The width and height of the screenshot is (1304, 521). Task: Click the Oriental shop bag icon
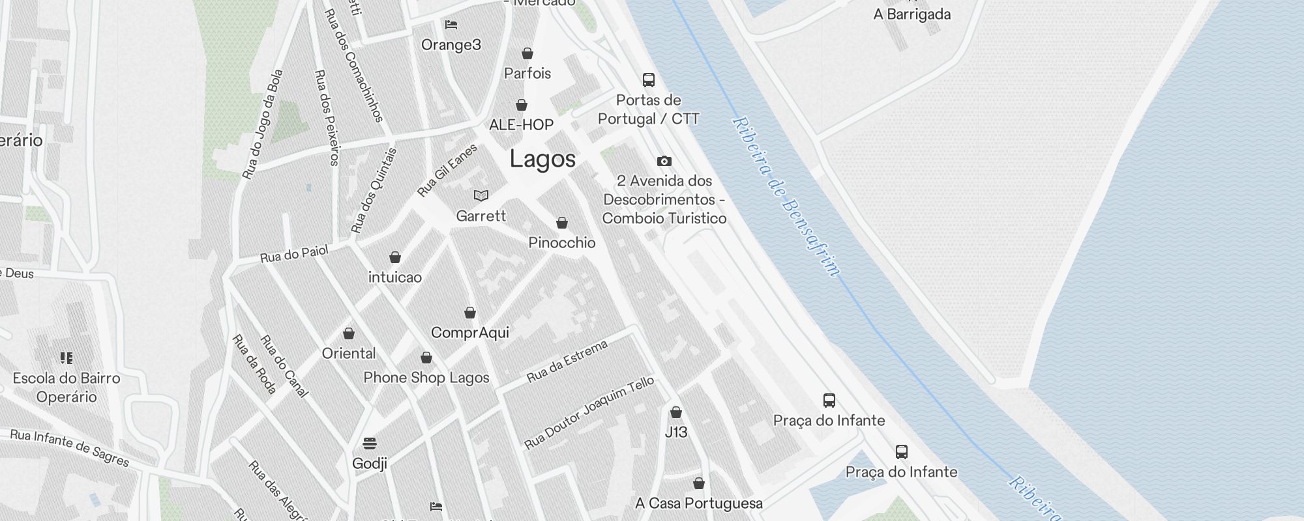click(349, 333)
